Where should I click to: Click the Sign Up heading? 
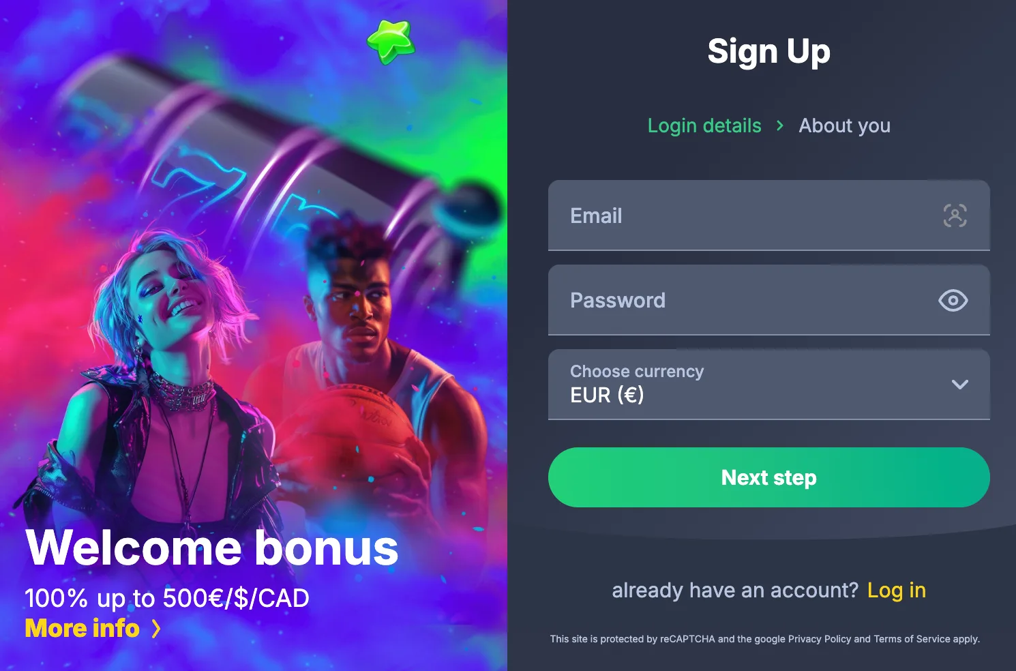pos(769,52)
